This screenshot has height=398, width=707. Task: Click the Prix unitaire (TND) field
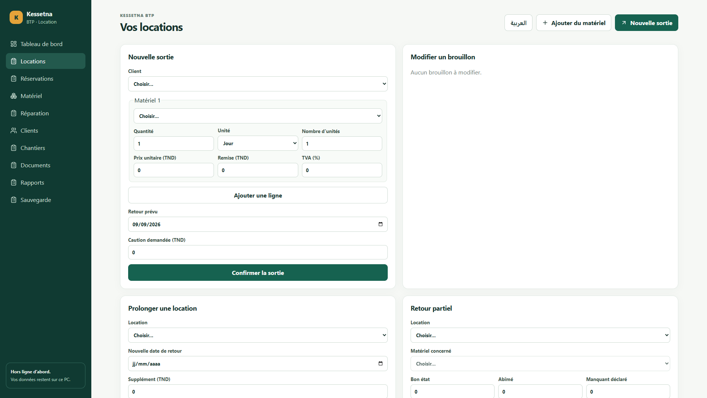point(174,170)
